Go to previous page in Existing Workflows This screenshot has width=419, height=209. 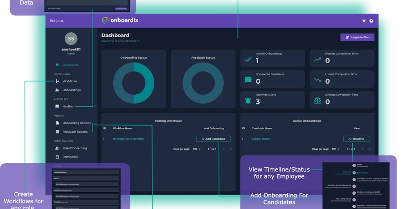click(x=224, y=149)
